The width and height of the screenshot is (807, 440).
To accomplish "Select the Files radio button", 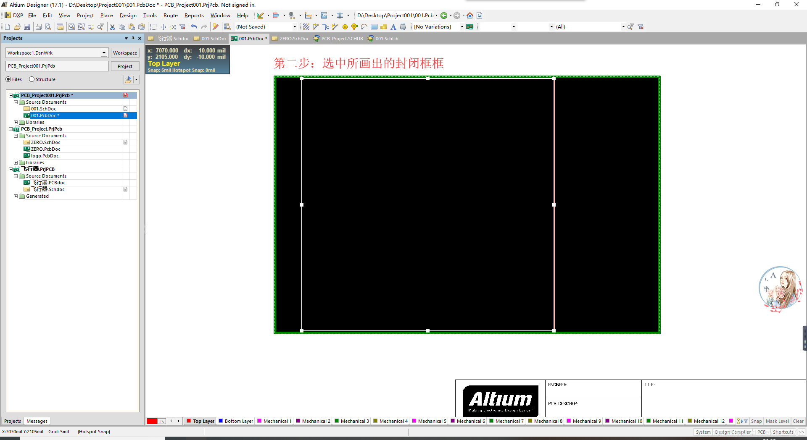I will coord(8,79).
